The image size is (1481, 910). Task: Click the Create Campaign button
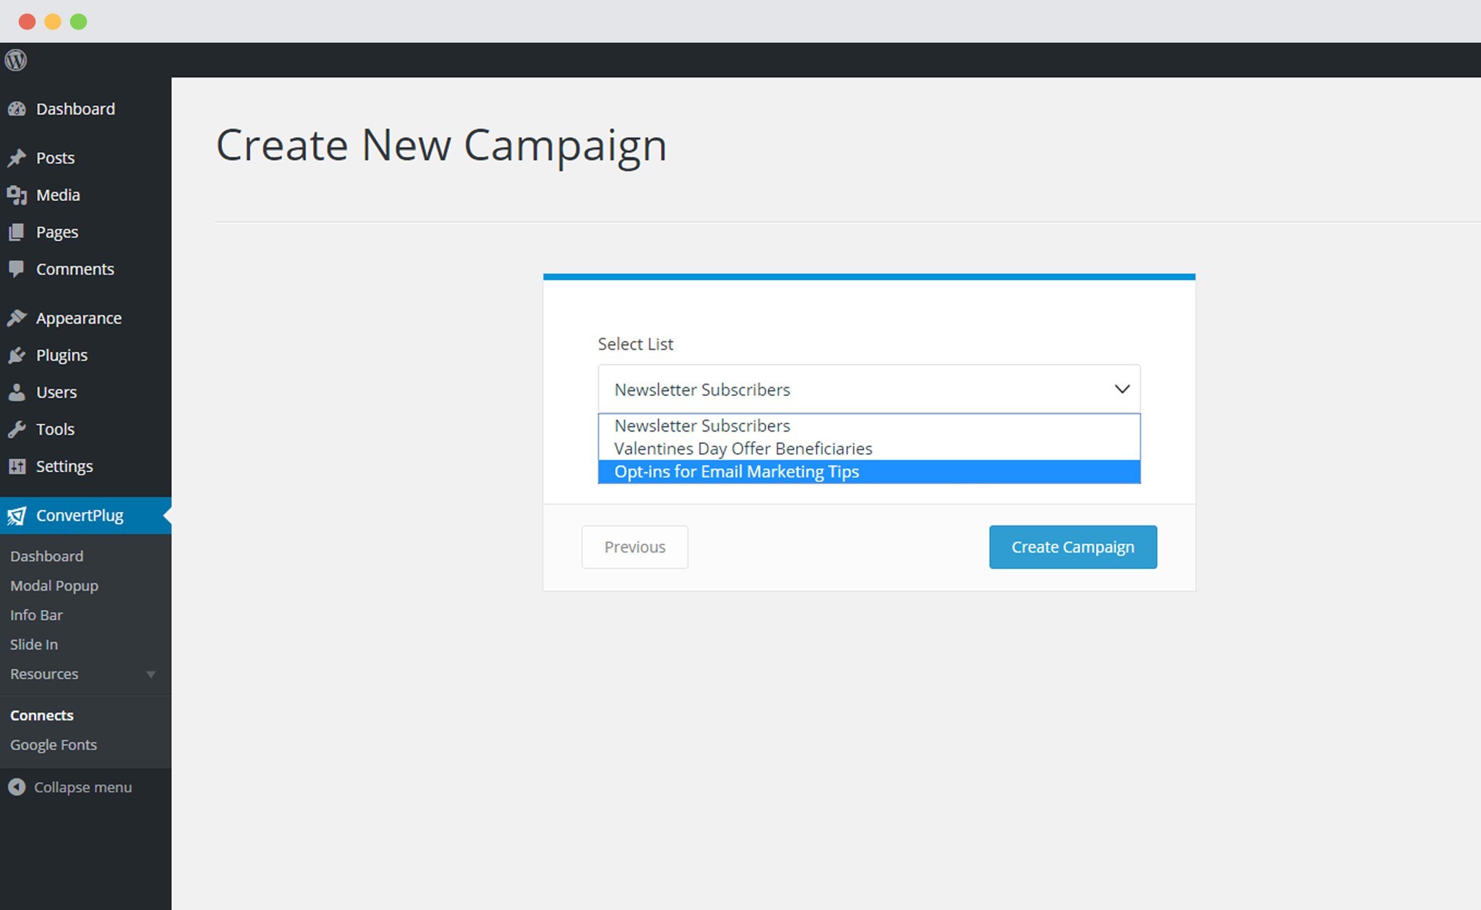(1072, 546)
